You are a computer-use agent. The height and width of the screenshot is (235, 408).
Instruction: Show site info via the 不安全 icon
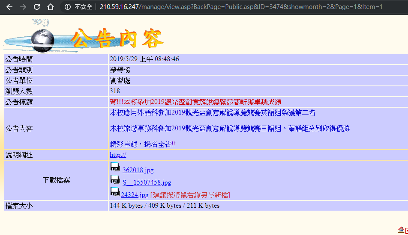point(68,7)
